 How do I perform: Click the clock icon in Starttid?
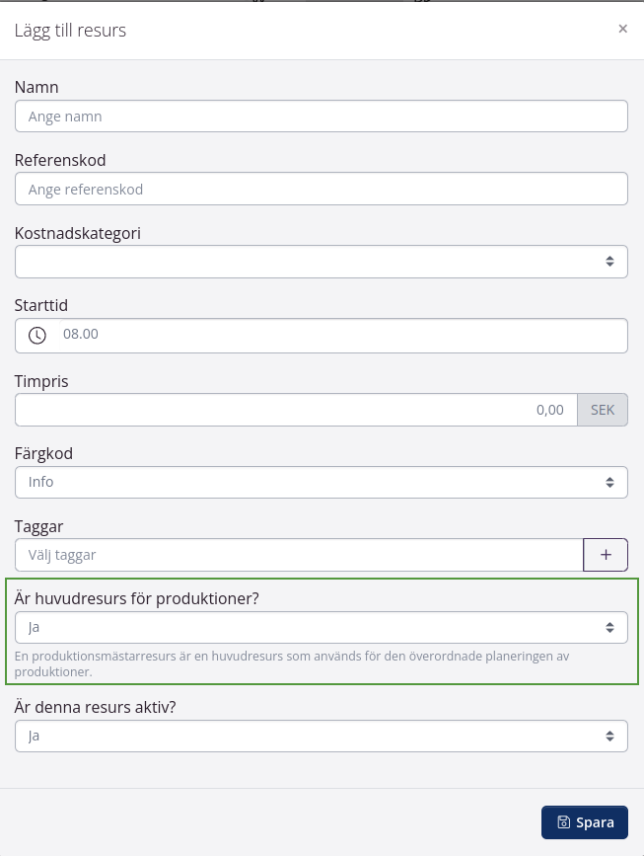tap(37, 336)
